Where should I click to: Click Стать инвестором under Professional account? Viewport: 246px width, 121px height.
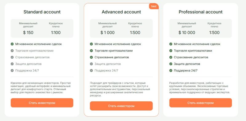tap(200, 103)
